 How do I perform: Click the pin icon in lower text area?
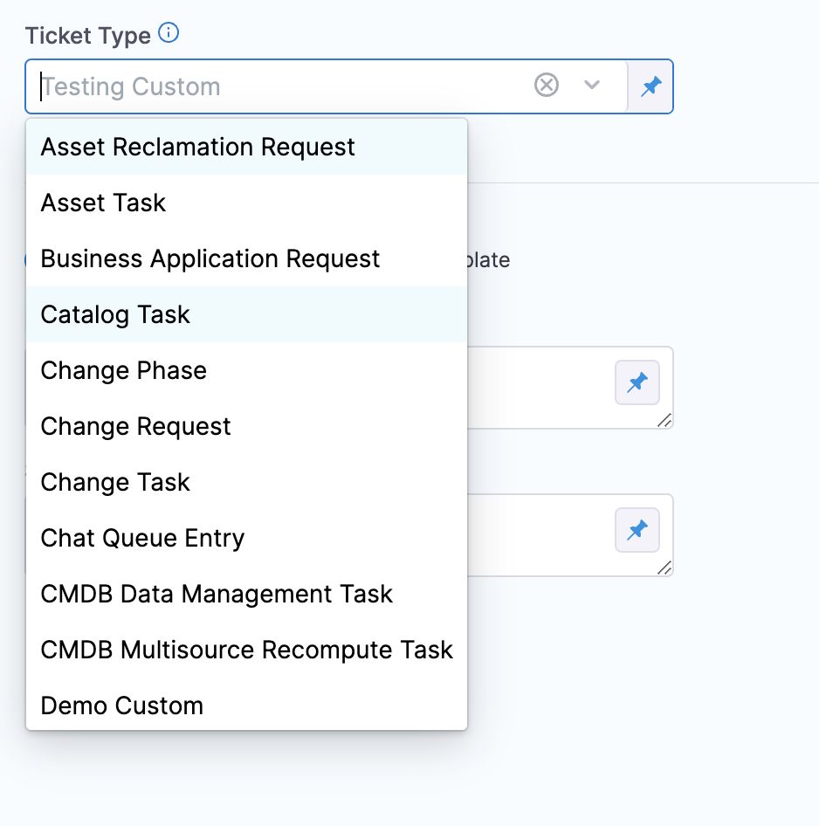(637, 530)
